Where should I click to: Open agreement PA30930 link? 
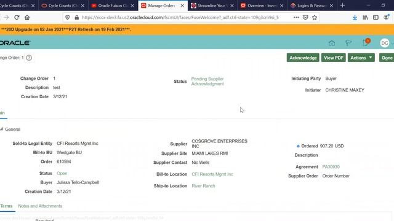(331, 166)
